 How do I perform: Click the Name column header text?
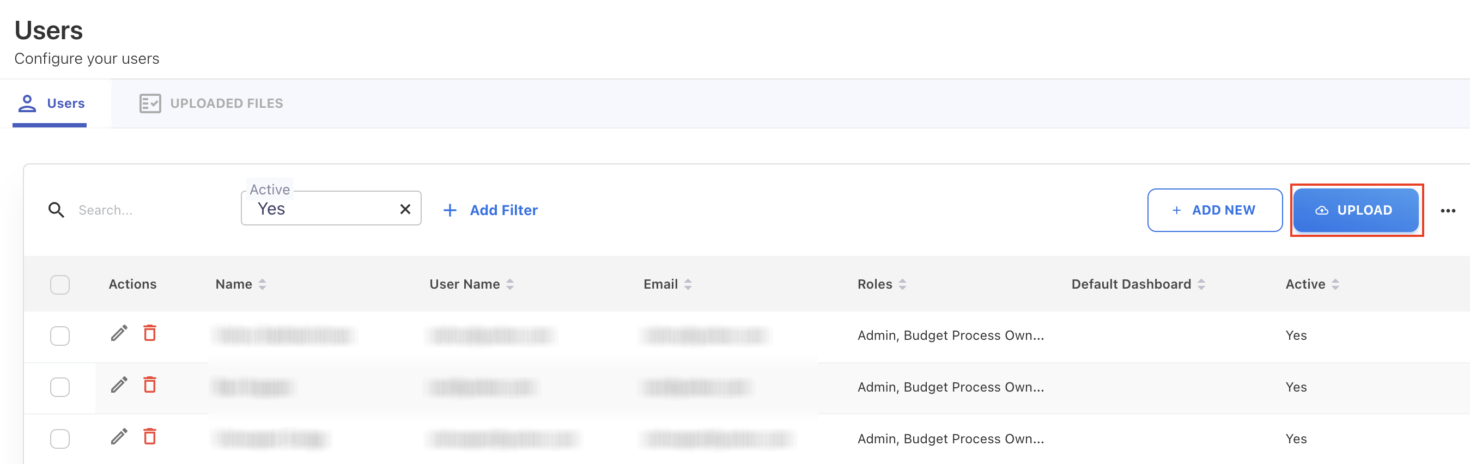pos(234,284)
